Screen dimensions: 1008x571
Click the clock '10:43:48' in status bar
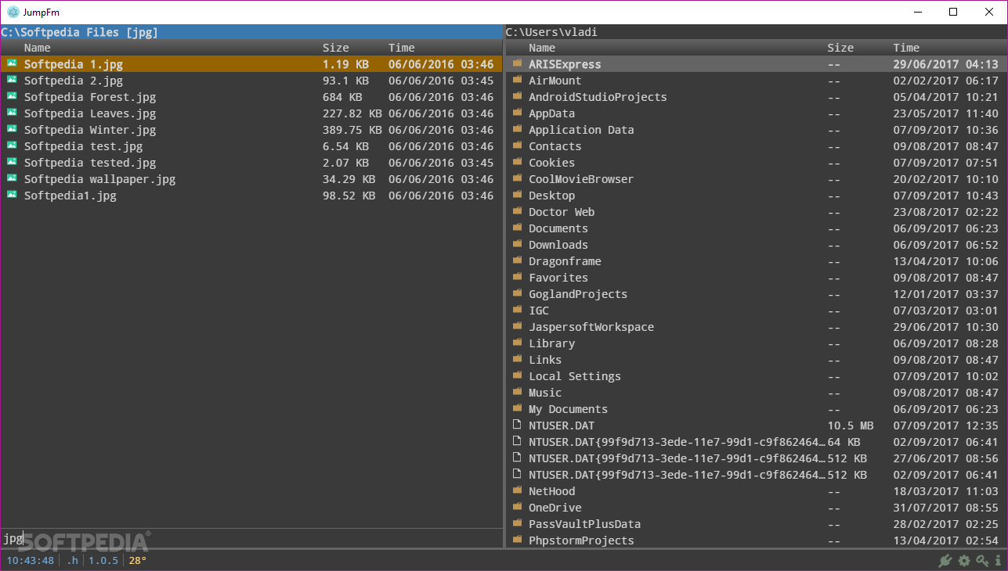[31, 560]
